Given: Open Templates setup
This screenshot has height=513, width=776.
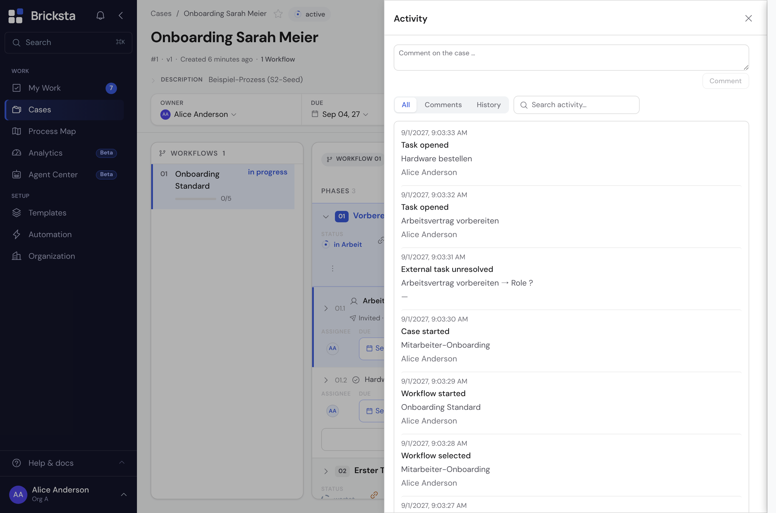Looking at the screenshot, I should coord(64,213).
